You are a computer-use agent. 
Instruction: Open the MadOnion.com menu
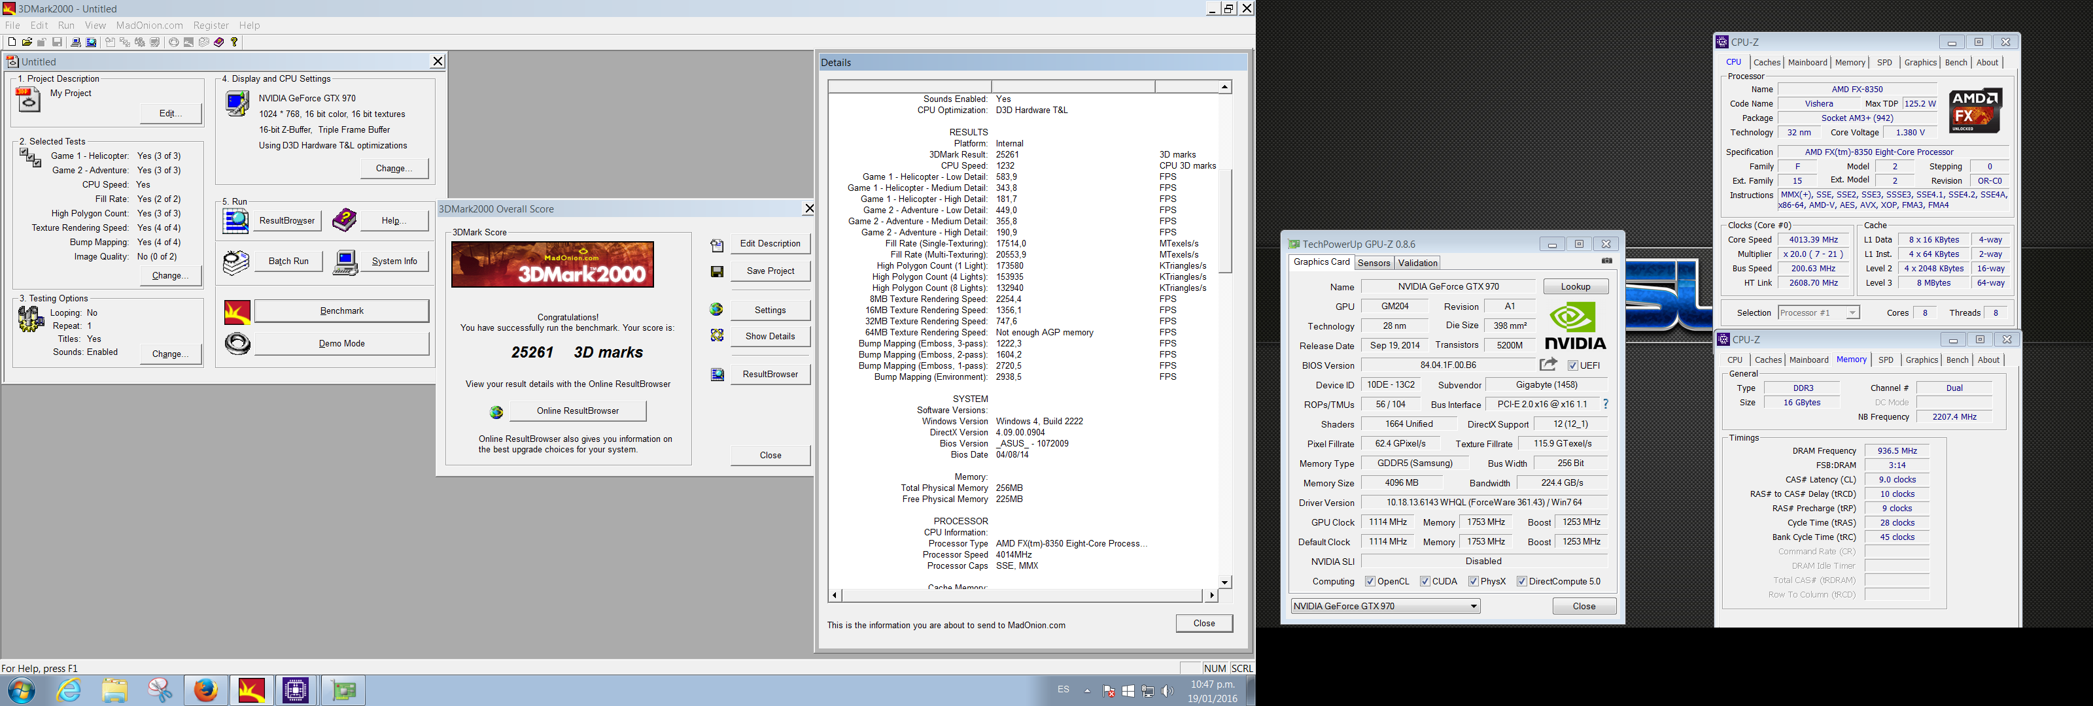pos(150,25)
